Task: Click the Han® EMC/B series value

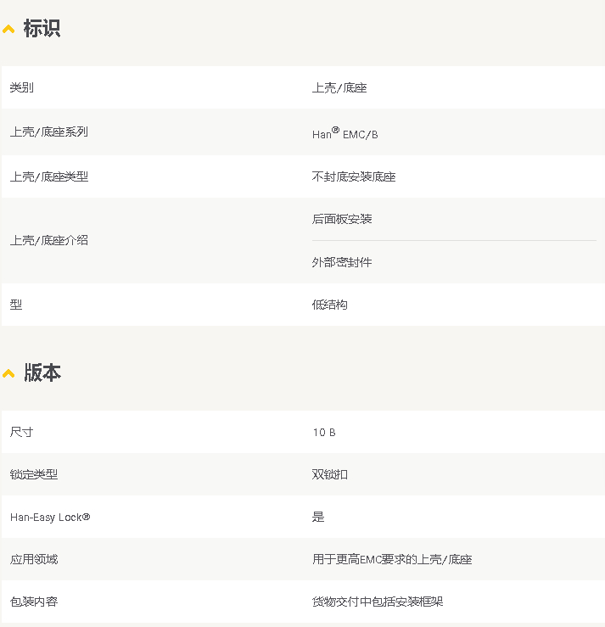Action: click(x=345, y=133)
